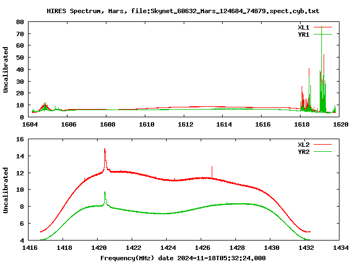351x263 pixels.
Task: Click the 1620 tick label on top plot
Action: tap(341, 124)
